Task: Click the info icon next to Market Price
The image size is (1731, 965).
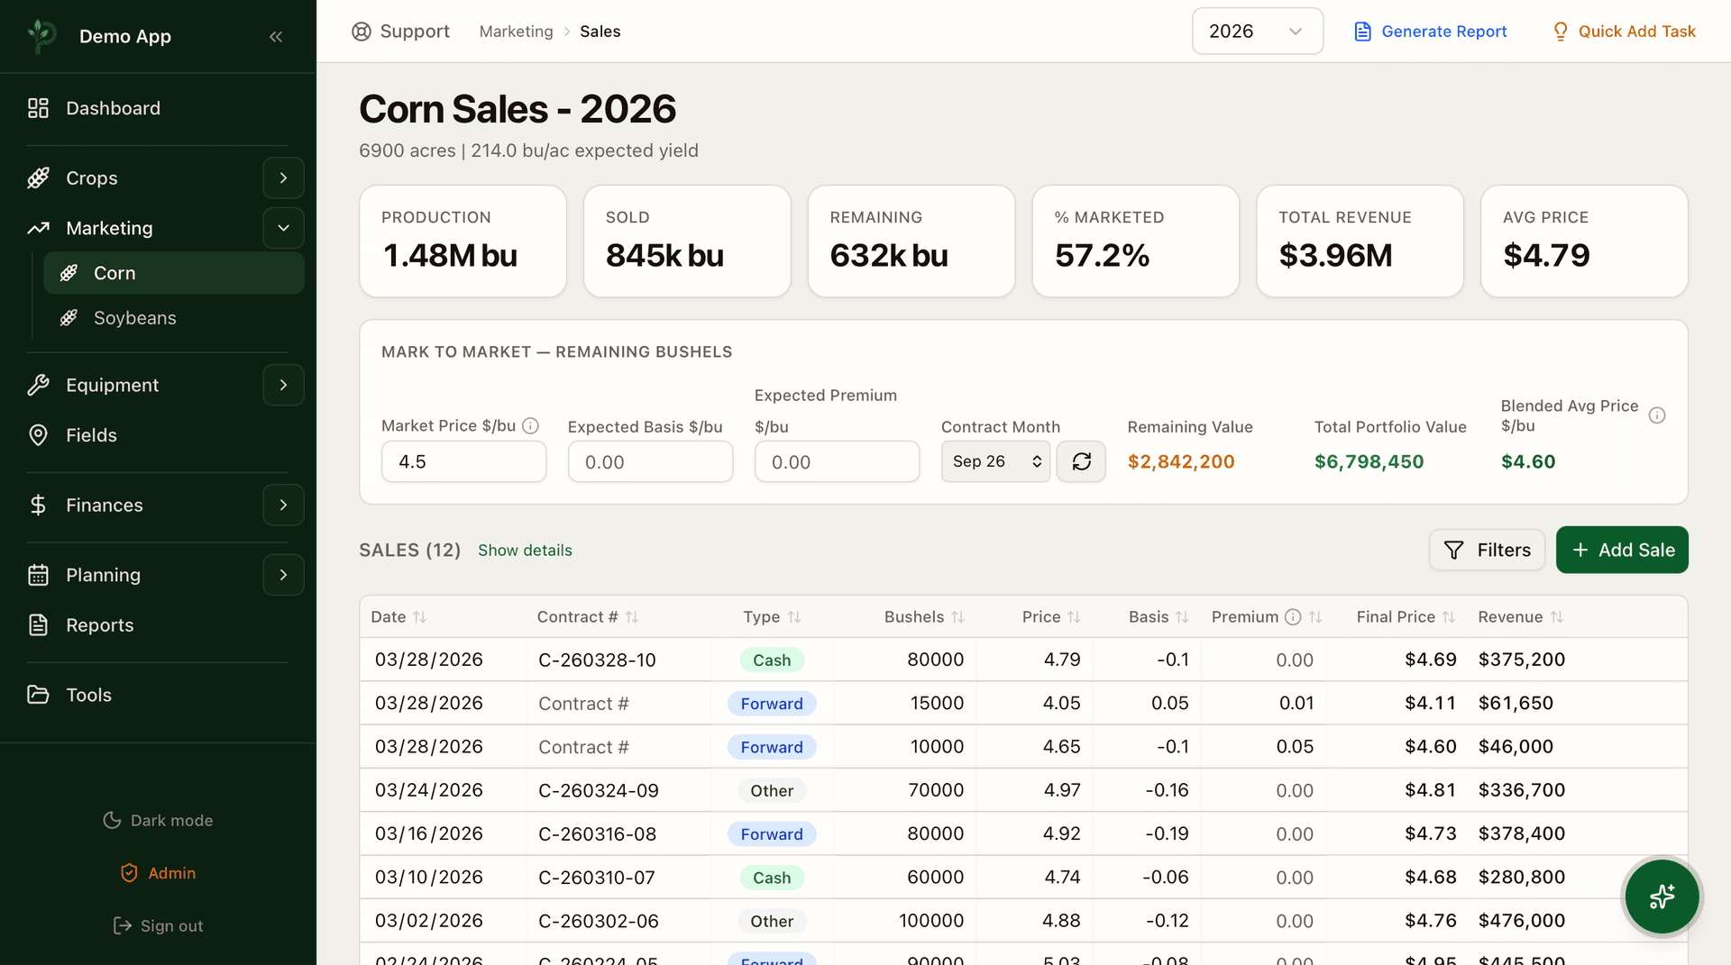Action: point(530,425)
